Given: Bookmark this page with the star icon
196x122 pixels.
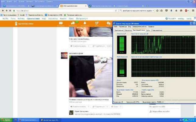Looking at the screenshot, I should pyautogui.click(x=157, y=11).
